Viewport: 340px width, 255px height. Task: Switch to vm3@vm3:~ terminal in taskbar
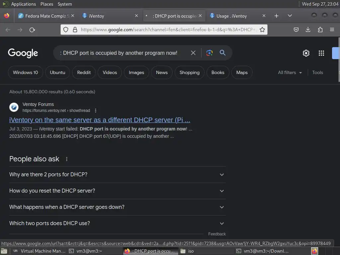[86, 251]
